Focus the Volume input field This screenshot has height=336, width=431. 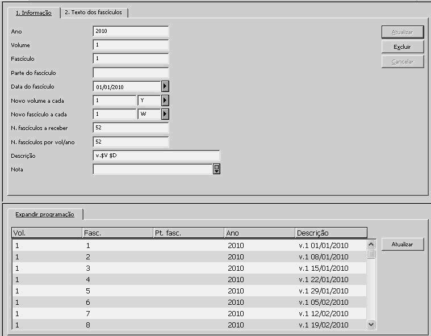pyautogui.click(x=131, y=45)
